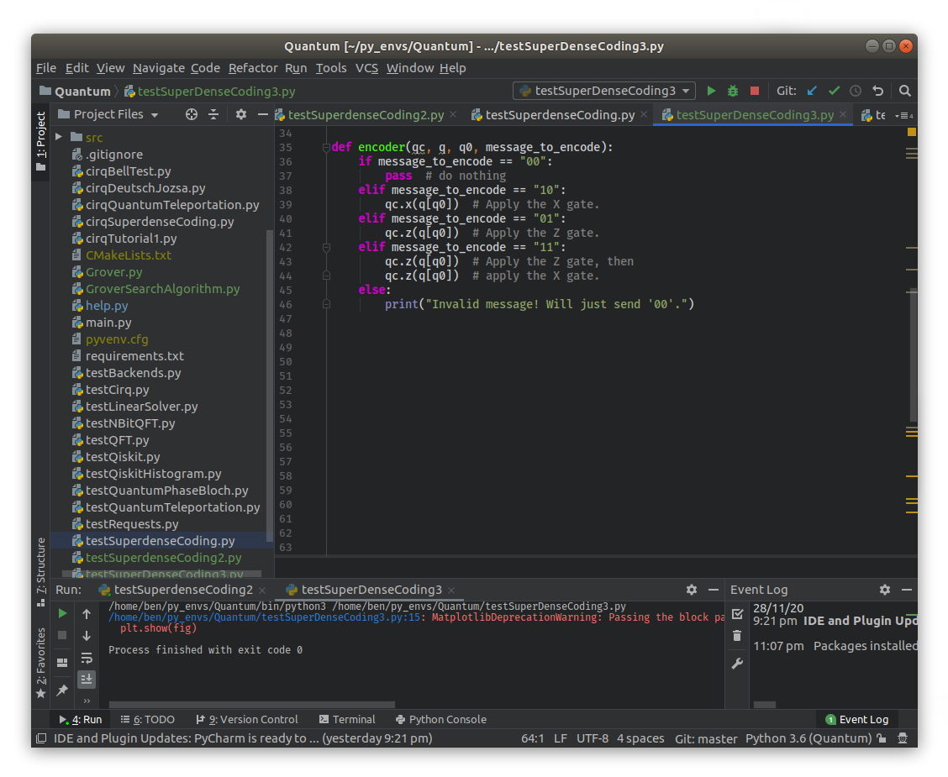Run the testSuperDenseCoding3 configuration
The height and width of the screenshot is (777, 948).
coord(711,90)
